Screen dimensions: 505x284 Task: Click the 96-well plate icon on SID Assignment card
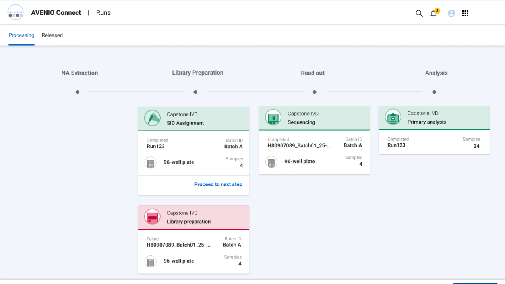click(x=151, y=162)
